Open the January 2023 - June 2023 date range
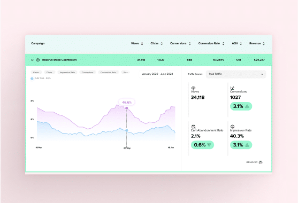 pyautogui.click(x=157, y=74)
